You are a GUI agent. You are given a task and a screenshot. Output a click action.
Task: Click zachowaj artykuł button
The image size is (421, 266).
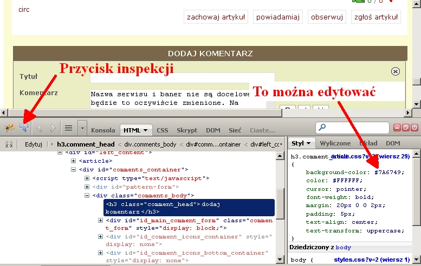216,17
